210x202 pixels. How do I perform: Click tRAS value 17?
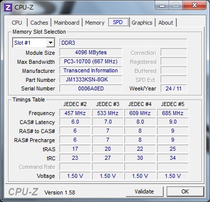[x=75, y=149]
